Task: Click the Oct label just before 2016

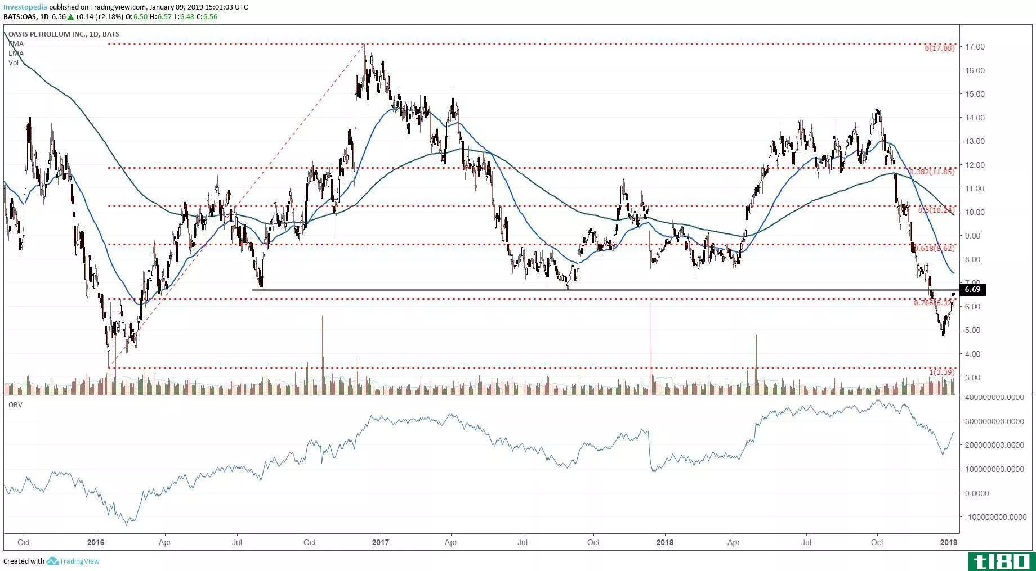Action: 24,543
